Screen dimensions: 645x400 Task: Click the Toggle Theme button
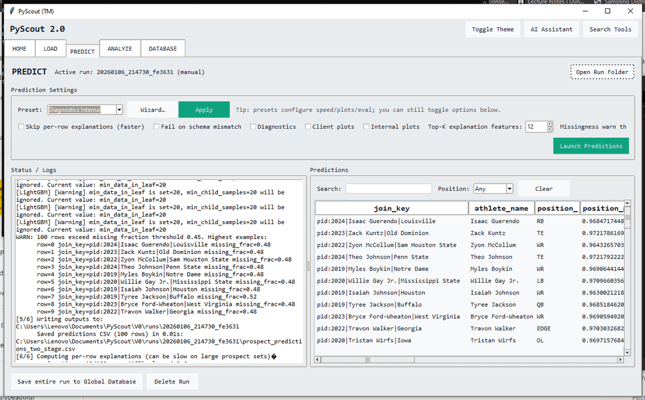[x=492, y=29]
